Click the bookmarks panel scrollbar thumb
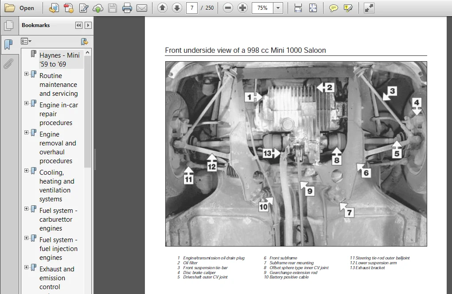This screenshot has height=294, width=452. 88,111
